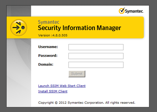The image size is (157, 112).
Task: Click the Symantec checkmark logo icon
Action: pos(122,11)
